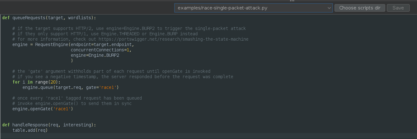
Task: Click the table.add(req) line
Action: [30, 130]
